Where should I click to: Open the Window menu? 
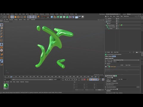click(72, 14)
